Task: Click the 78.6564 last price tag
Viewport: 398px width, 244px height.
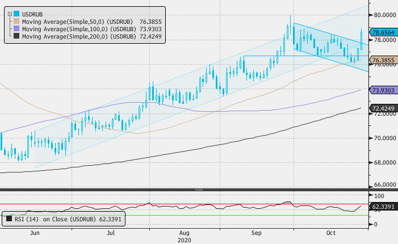Action: pos(383,33)
